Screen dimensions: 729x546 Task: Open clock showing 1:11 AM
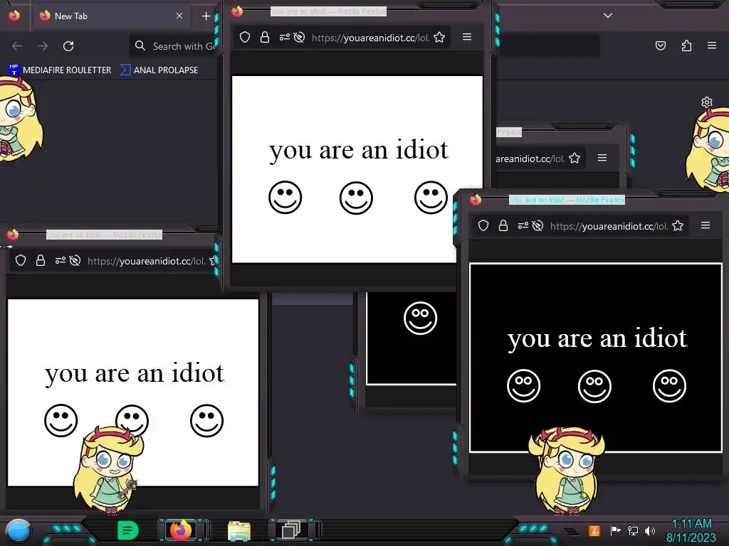[x=691, y=530]
